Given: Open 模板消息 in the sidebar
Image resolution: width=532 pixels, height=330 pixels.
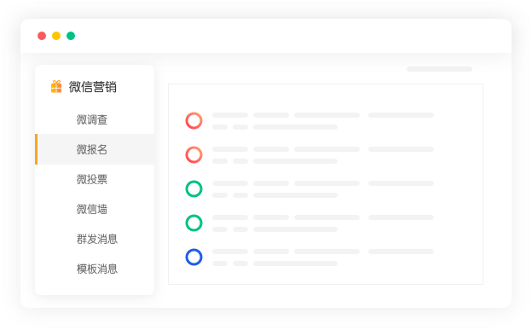Looking at the screenshot, I should [x=97, y=269].
